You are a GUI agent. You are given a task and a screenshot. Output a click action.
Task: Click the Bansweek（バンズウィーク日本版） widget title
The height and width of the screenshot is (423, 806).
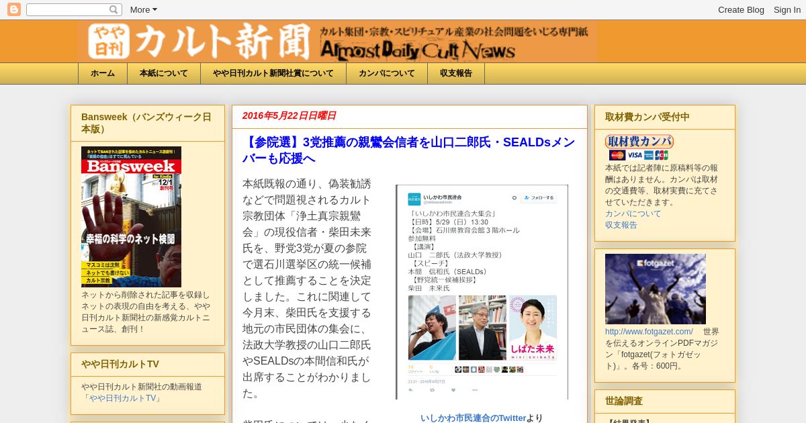point(146,123)
